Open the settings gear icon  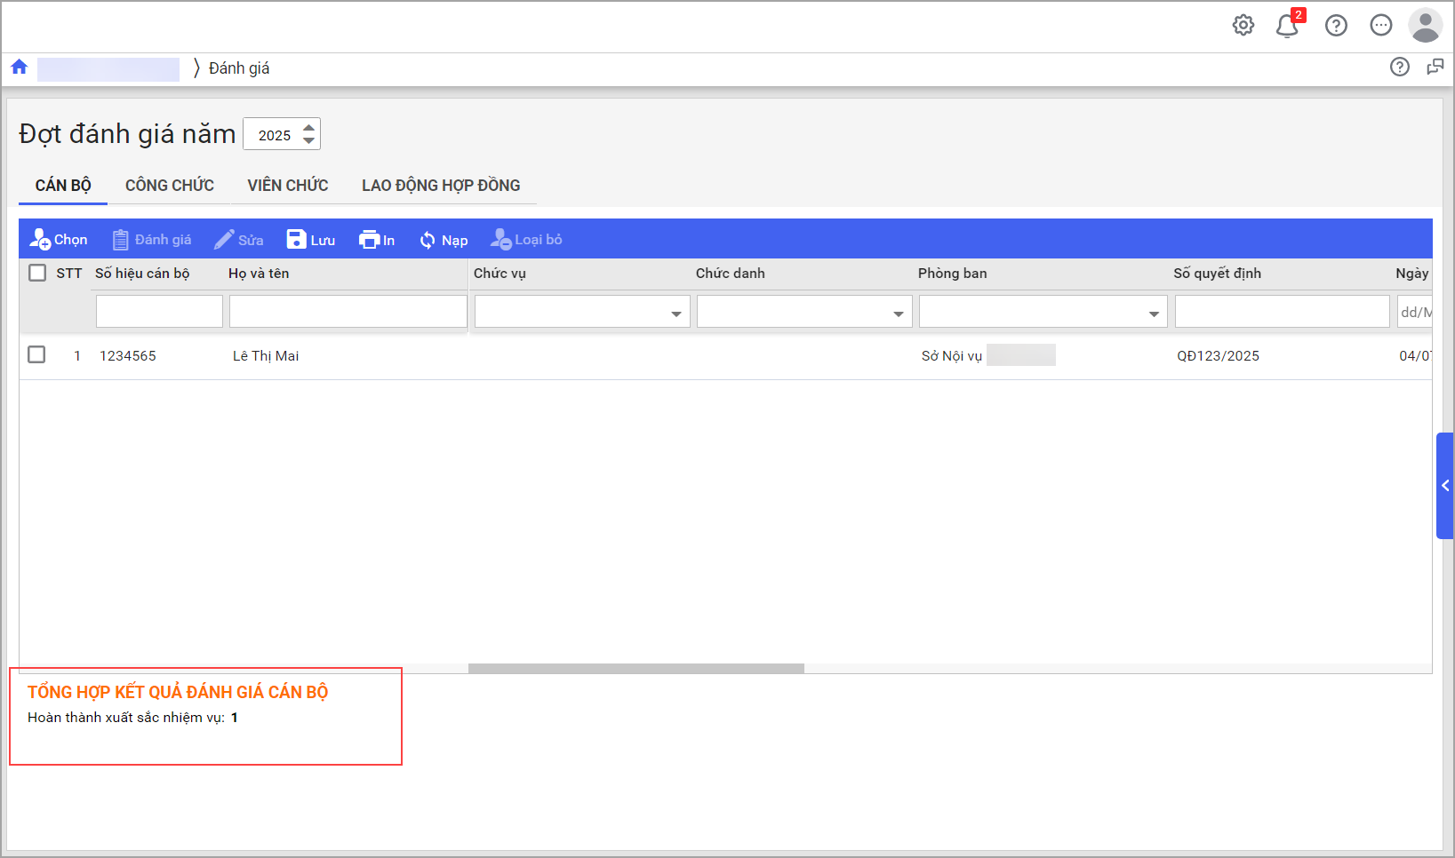(x=1243, y=26)
